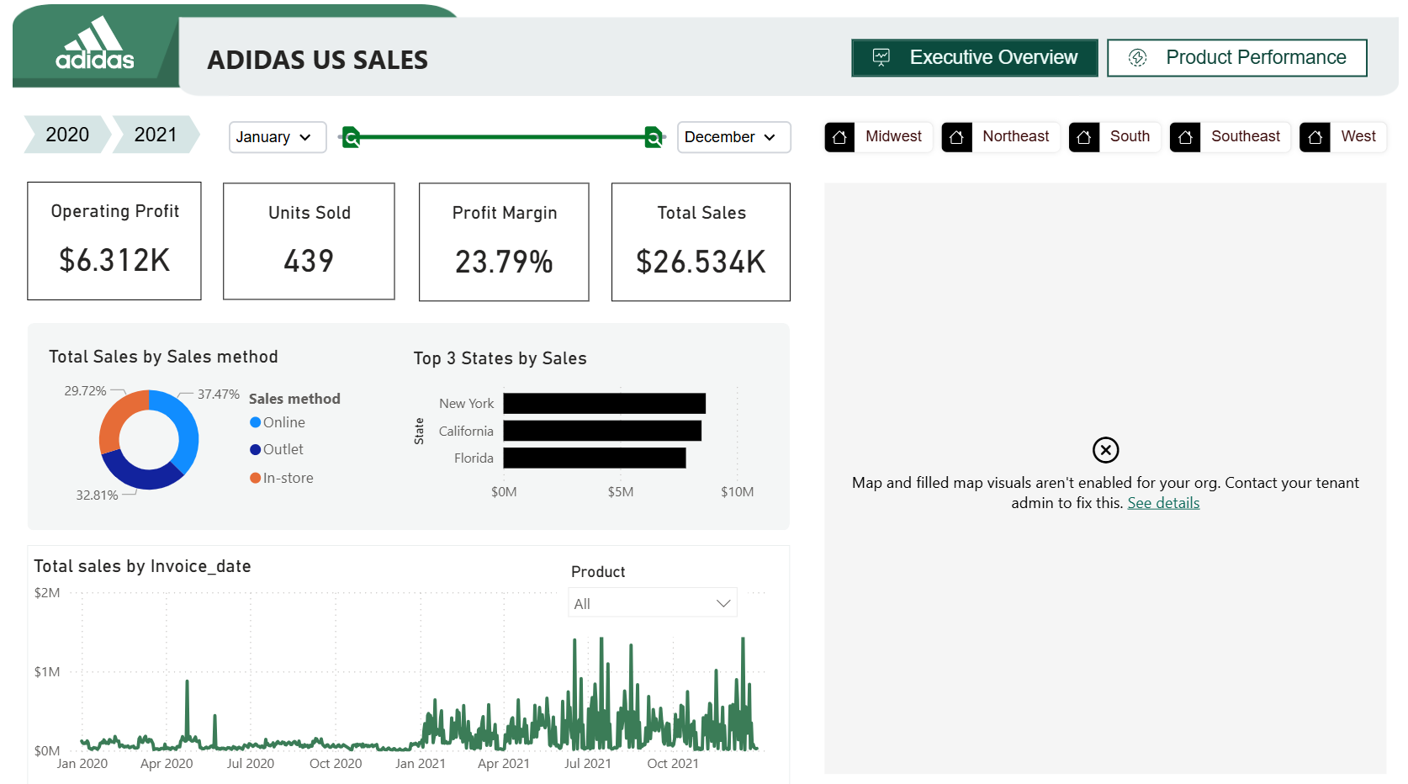The height and width of the screenshot is (784, 1408).
Task: Click the South home icon
Action: (x=1084, y=136)
